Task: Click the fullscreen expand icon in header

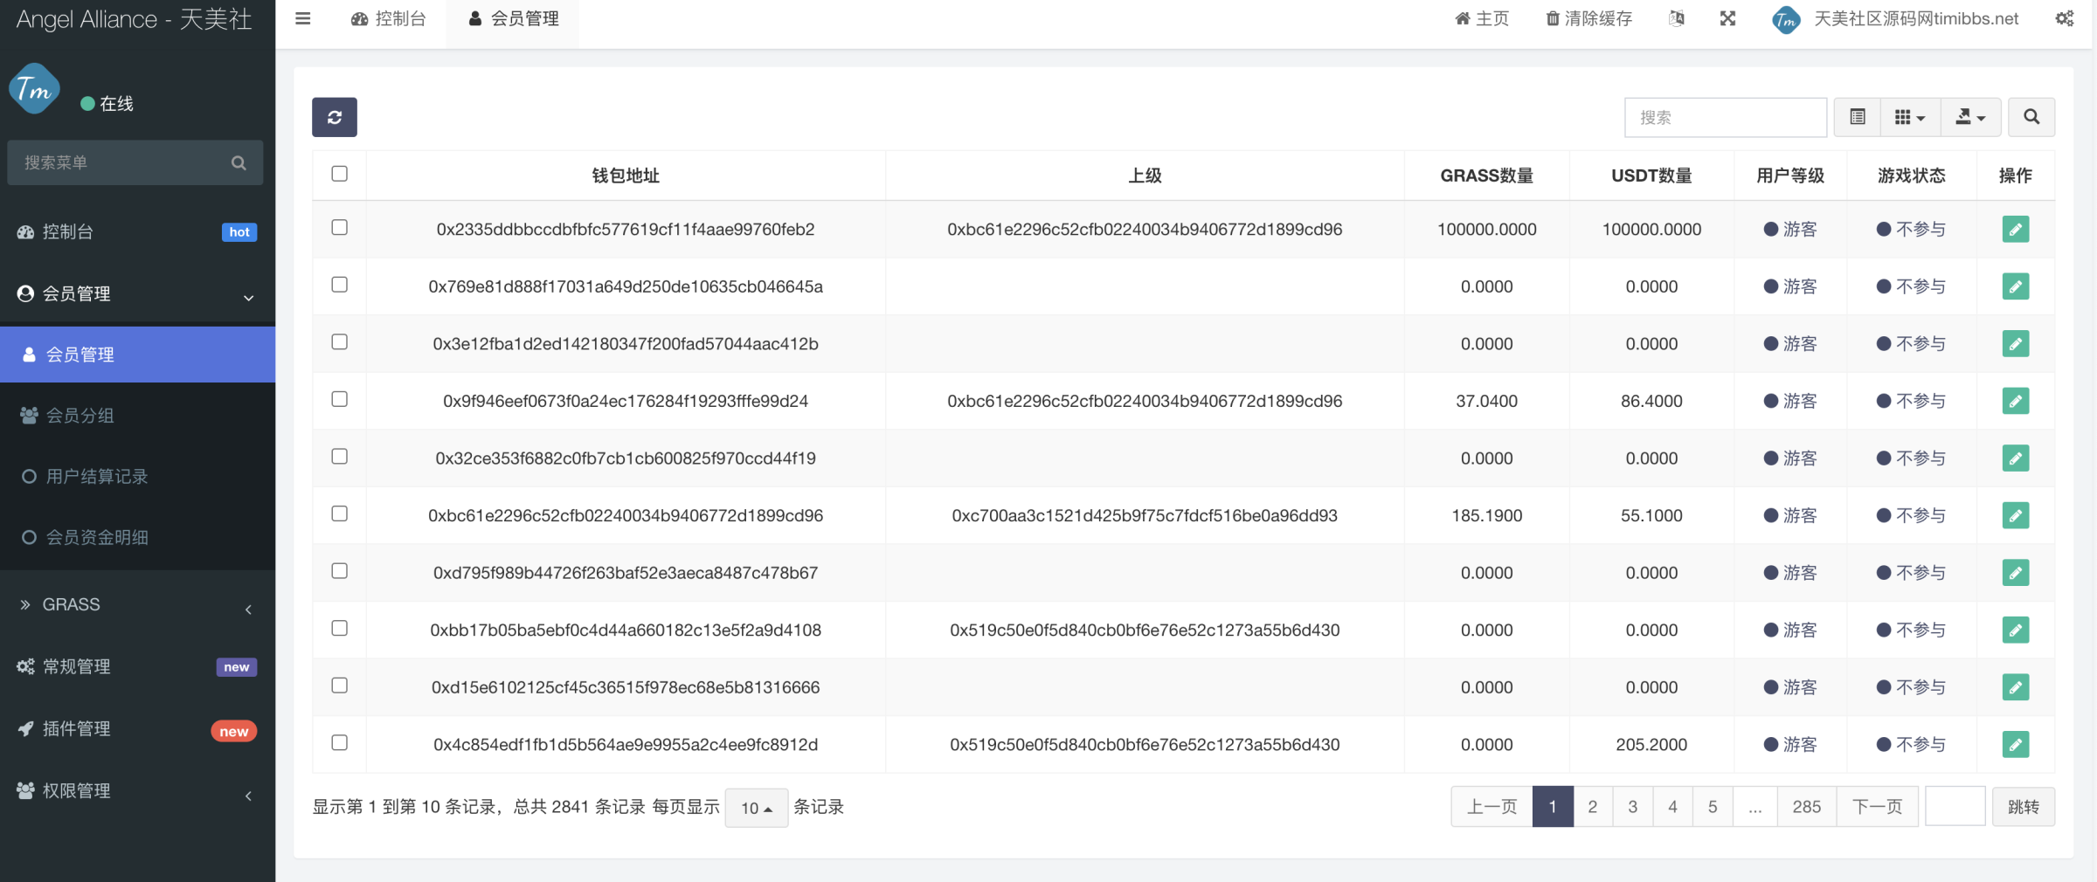Action: [1727, 18]
